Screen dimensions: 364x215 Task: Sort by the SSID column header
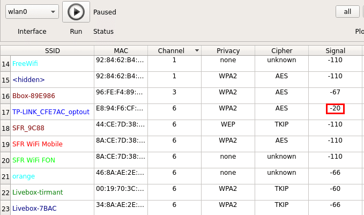(x=52, y=50)
